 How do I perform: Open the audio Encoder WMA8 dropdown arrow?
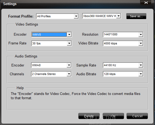69,65
